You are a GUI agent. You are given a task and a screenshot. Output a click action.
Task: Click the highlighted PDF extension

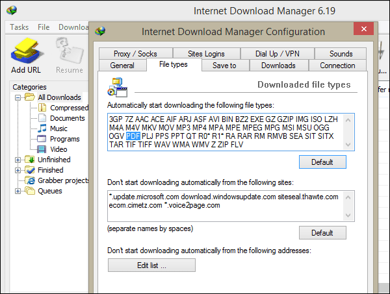pos(133,136)
